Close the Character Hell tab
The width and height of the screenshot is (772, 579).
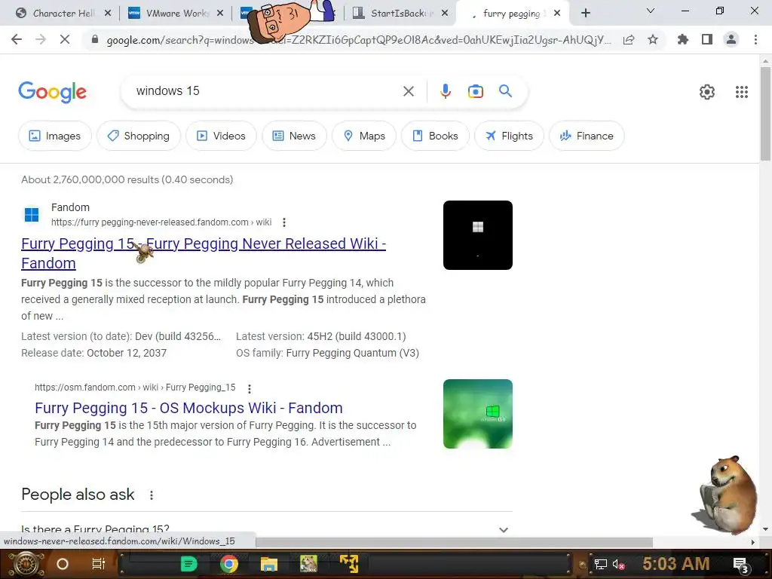pyautogui.click(x=108, y=14)
